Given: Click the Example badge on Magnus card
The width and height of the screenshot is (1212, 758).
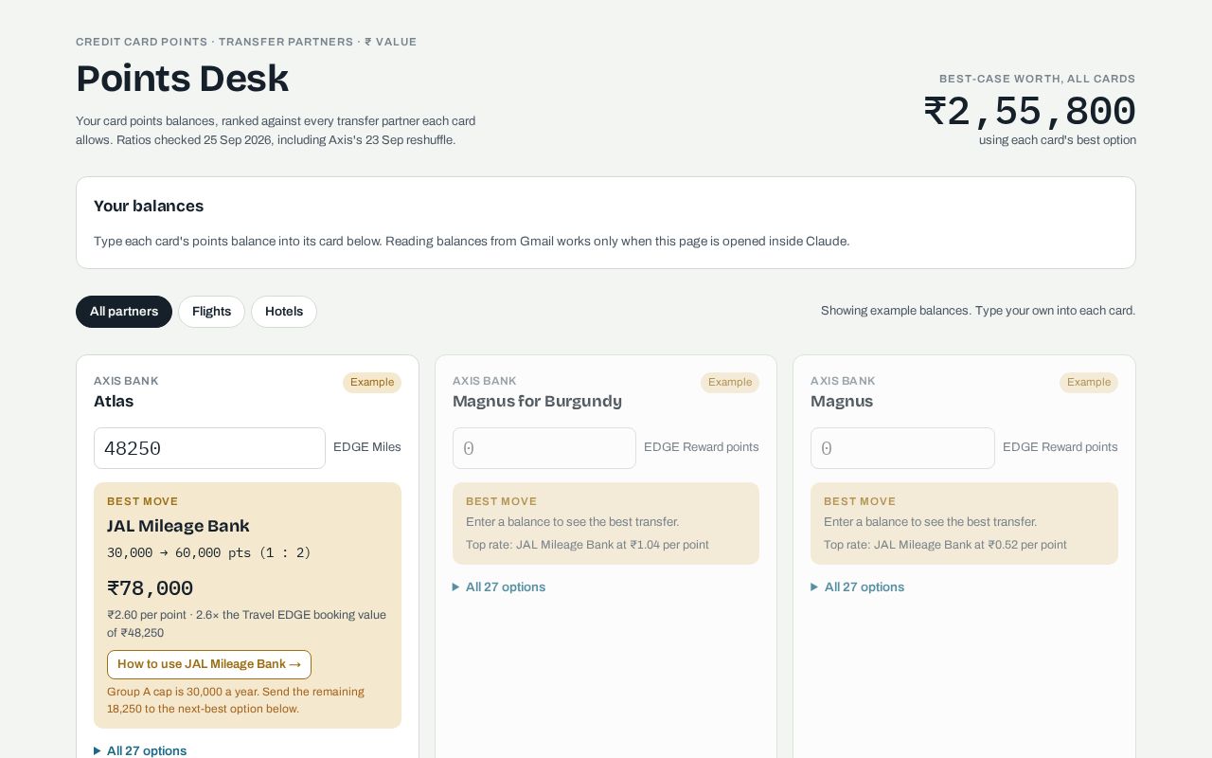Looking at the screenshot, I should tap(1089, 383).
